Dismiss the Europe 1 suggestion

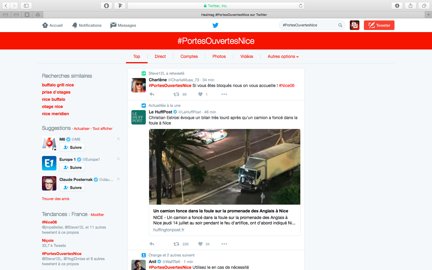[x=118, y=159]
